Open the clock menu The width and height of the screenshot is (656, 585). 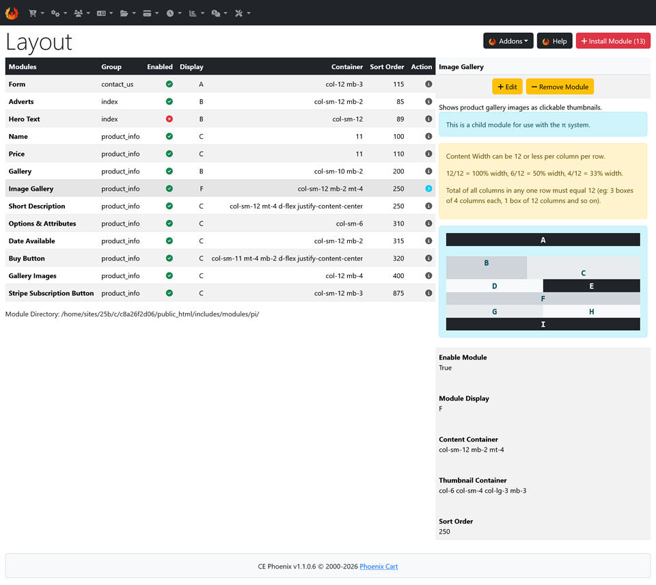click(174, 14)
